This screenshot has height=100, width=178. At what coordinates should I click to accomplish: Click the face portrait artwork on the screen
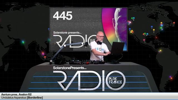[114, 29]
